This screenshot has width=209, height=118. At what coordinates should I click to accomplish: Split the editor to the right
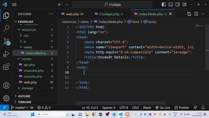(x=196, y=14)
